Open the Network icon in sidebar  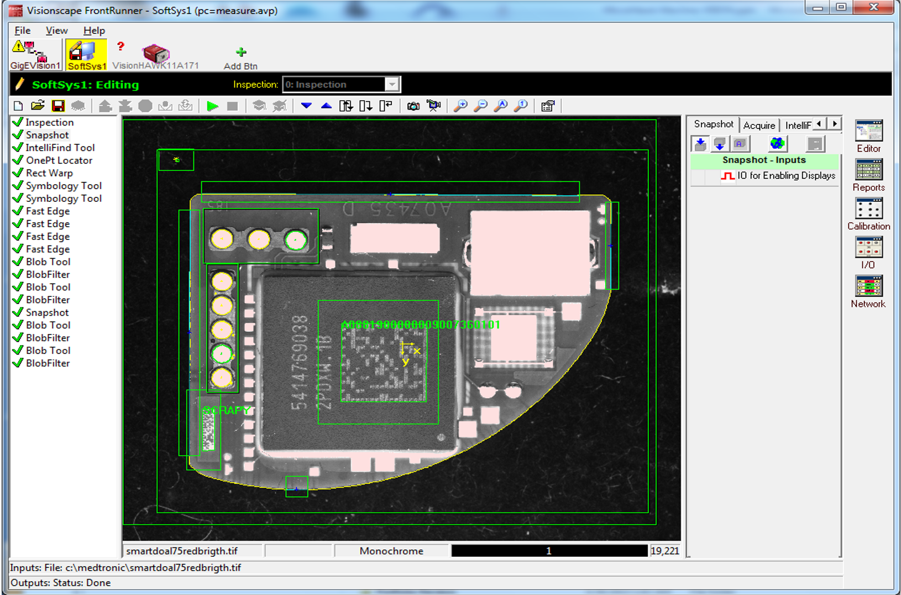[868, 291]
